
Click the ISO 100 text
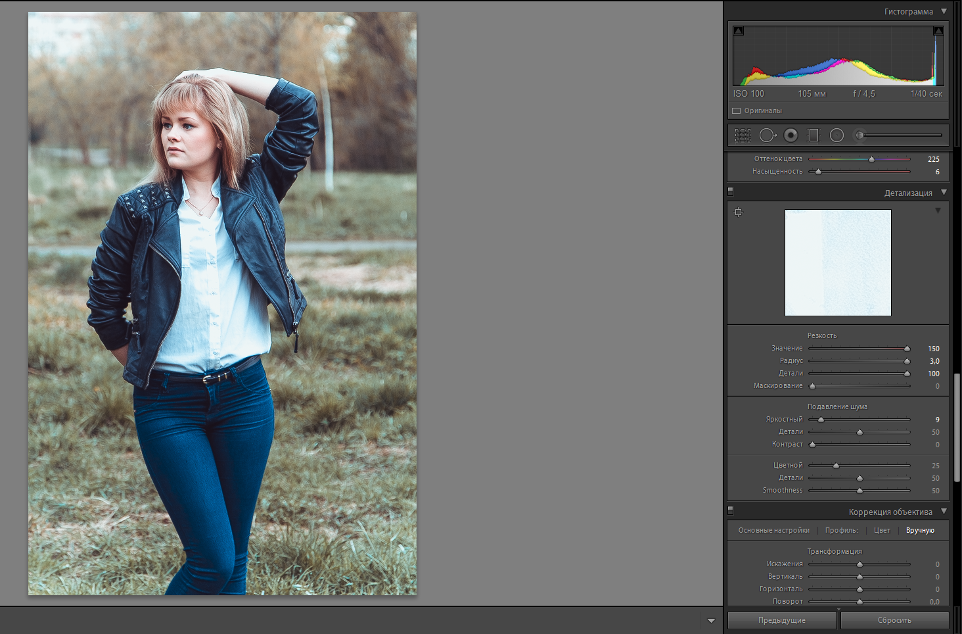(748, 94)
